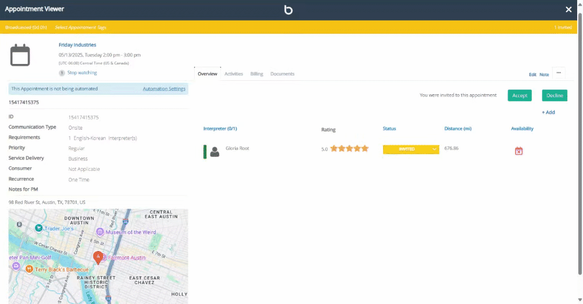This screenshot has height=304, width=583.
Task: Click Gloria Root's availability conflict icon
Action: pyautogui.click(x=519, y=151)
